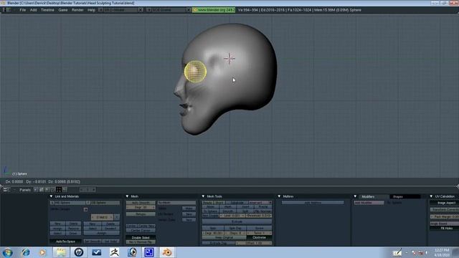
Task: Click the X to delete SR:2-Model screen
Action: pos(141,10)
